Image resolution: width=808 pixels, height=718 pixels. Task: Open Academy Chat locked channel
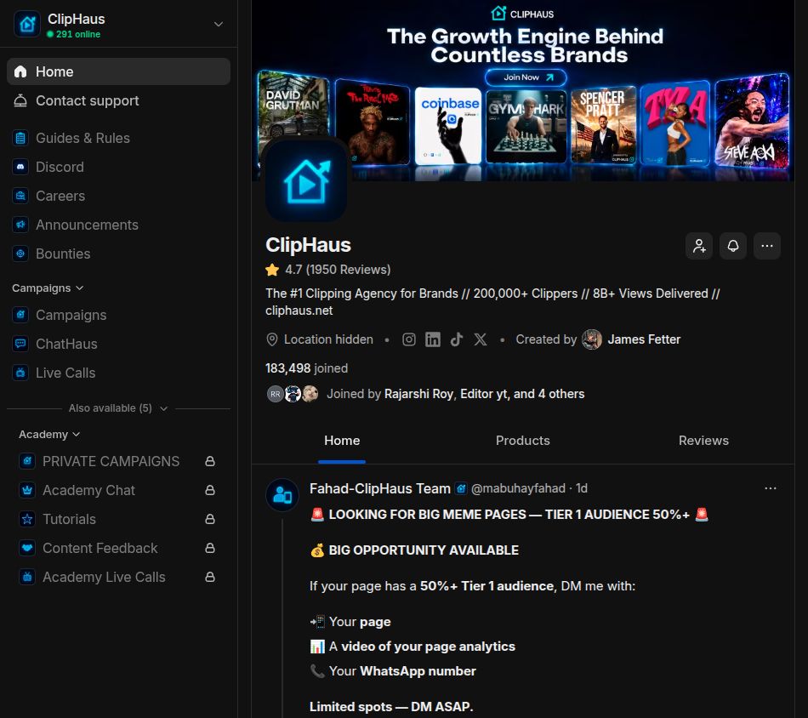[118, 490]
